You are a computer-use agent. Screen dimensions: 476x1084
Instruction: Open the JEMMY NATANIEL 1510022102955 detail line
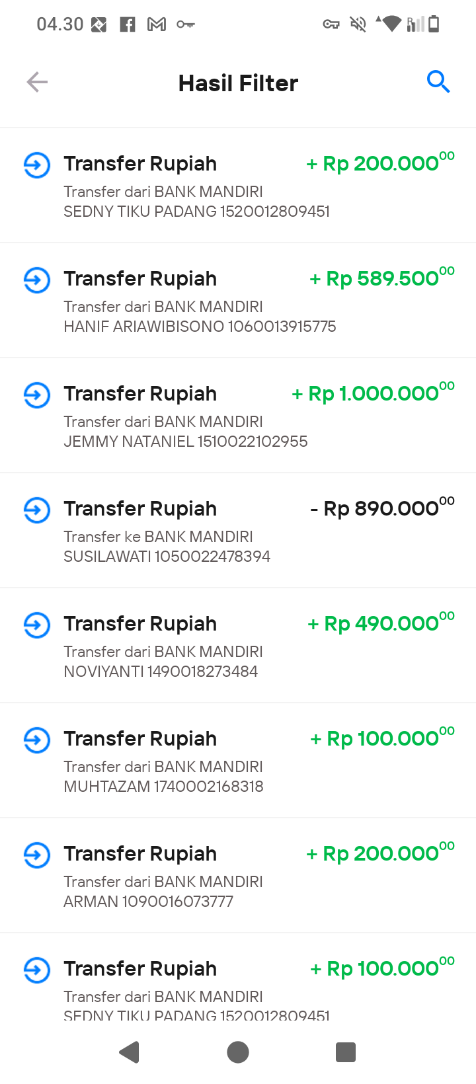pos(186,442)
